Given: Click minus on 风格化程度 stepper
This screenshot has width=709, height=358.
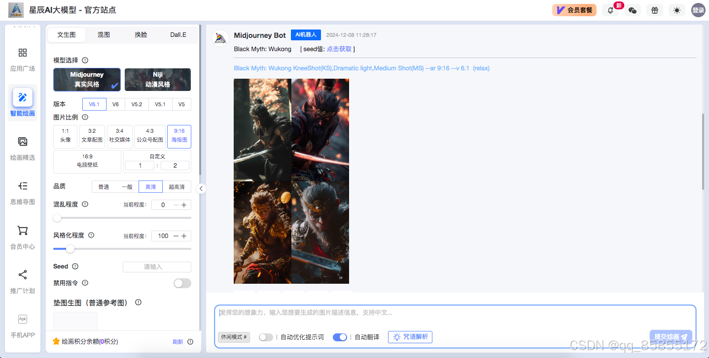Looking at the screenshot, I should (176, 236).
